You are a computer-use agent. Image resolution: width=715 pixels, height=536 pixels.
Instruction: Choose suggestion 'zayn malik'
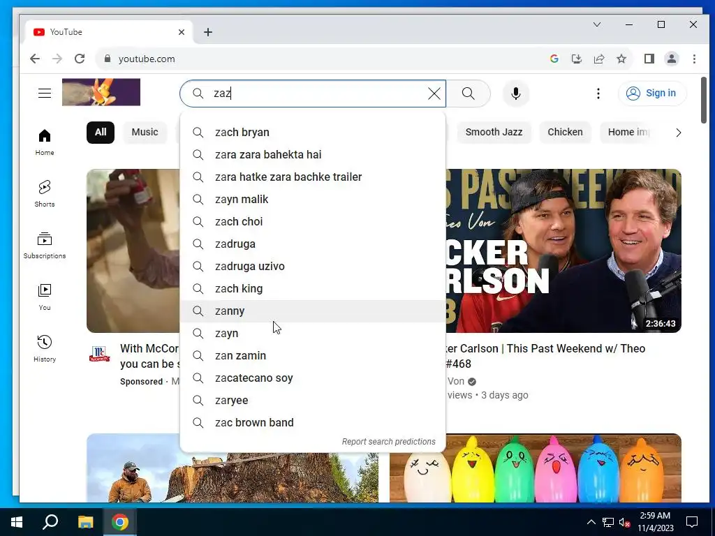[x=313, y=199]
